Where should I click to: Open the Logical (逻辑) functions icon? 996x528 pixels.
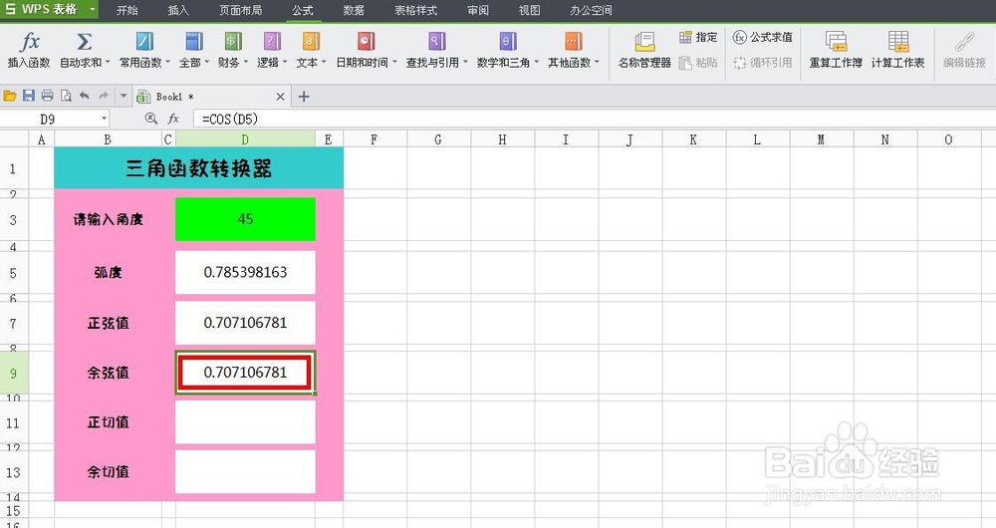pos(272,42)
